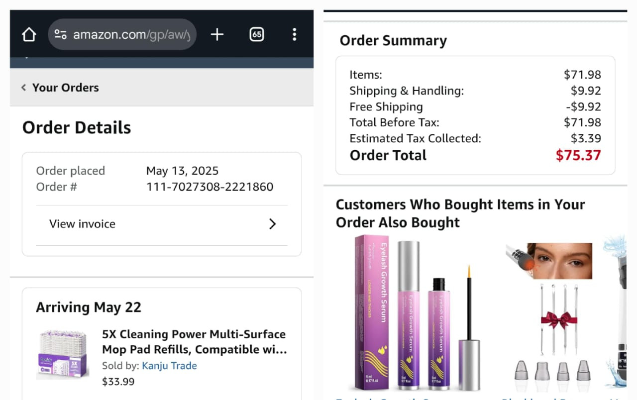Screen dimensions: 637x400
Task: Click the back chevron beside Your Orders
Action: (23, 88)
